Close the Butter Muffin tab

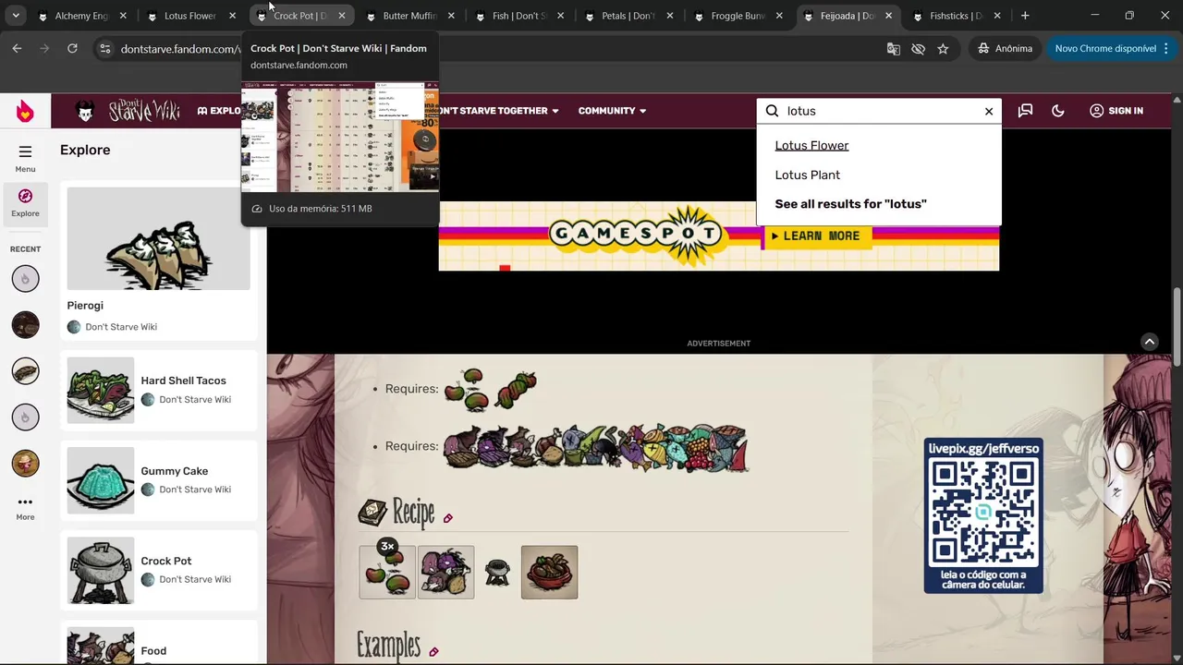coord(451,16)
